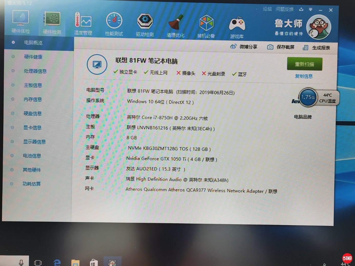355x266 pixels.
Task: Click the 鲁大师 mascot avatar
Action: click(319, 27)
